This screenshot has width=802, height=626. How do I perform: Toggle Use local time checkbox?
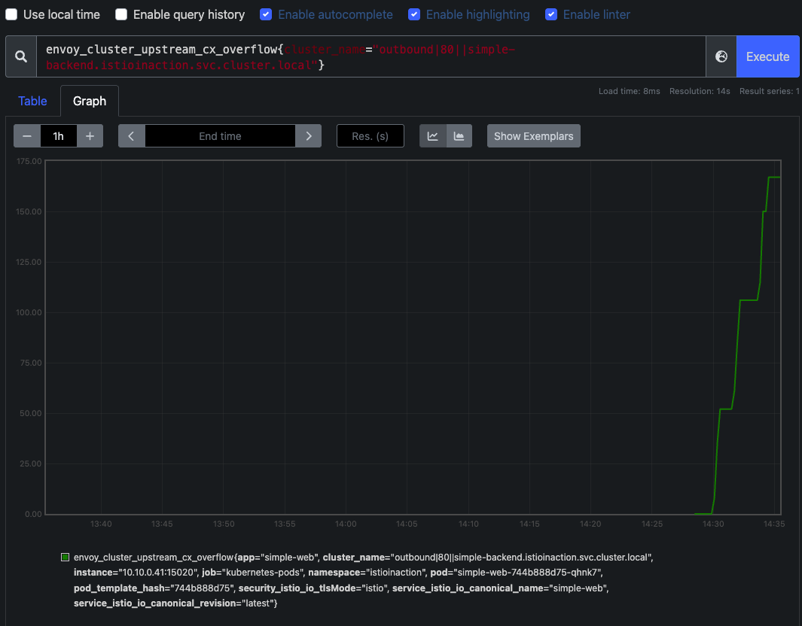click(11, 14)
